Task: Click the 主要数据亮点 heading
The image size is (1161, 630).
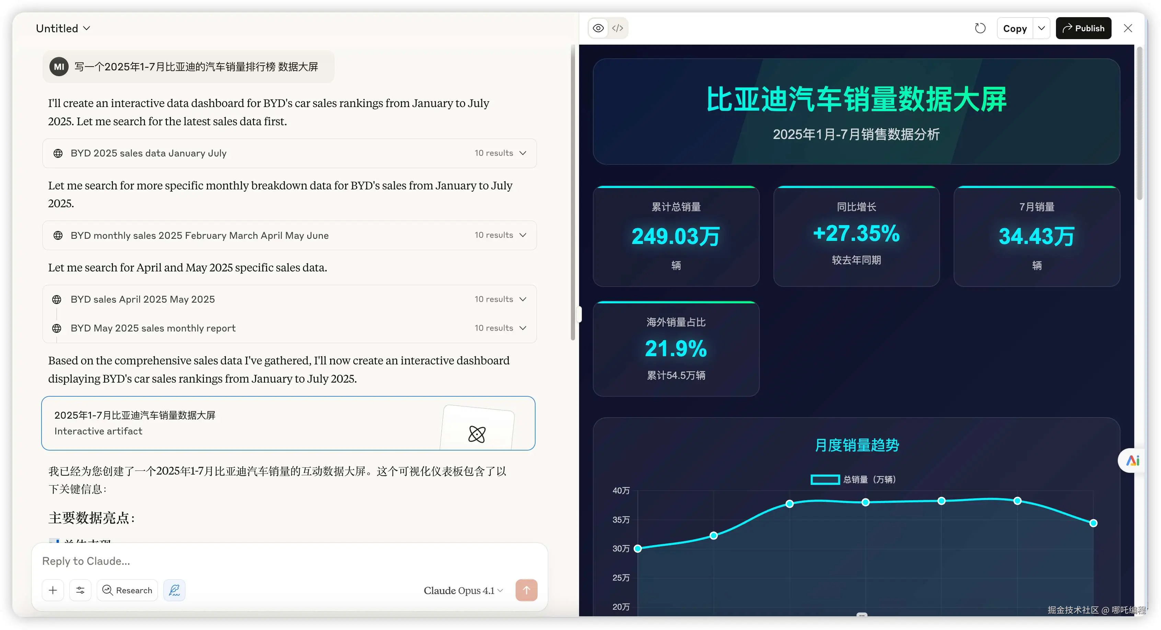Action: pos(92,518)
